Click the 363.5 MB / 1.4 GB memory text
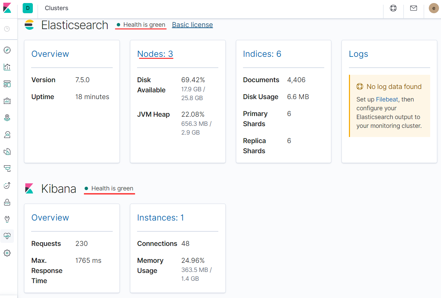 point(196,274)
